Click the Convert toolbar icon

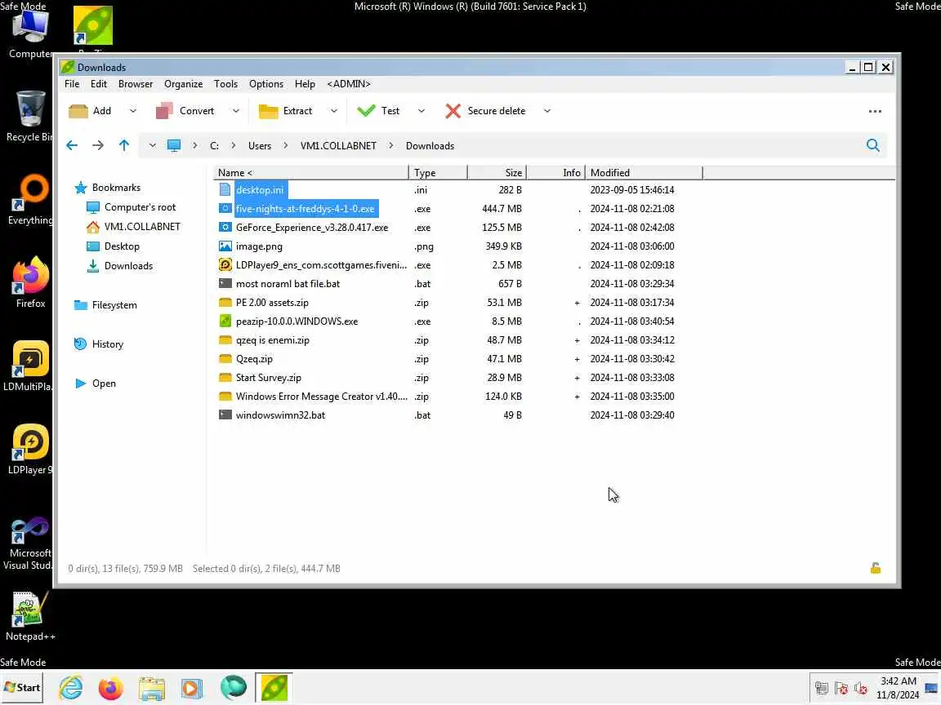click(x=164, y=111)
